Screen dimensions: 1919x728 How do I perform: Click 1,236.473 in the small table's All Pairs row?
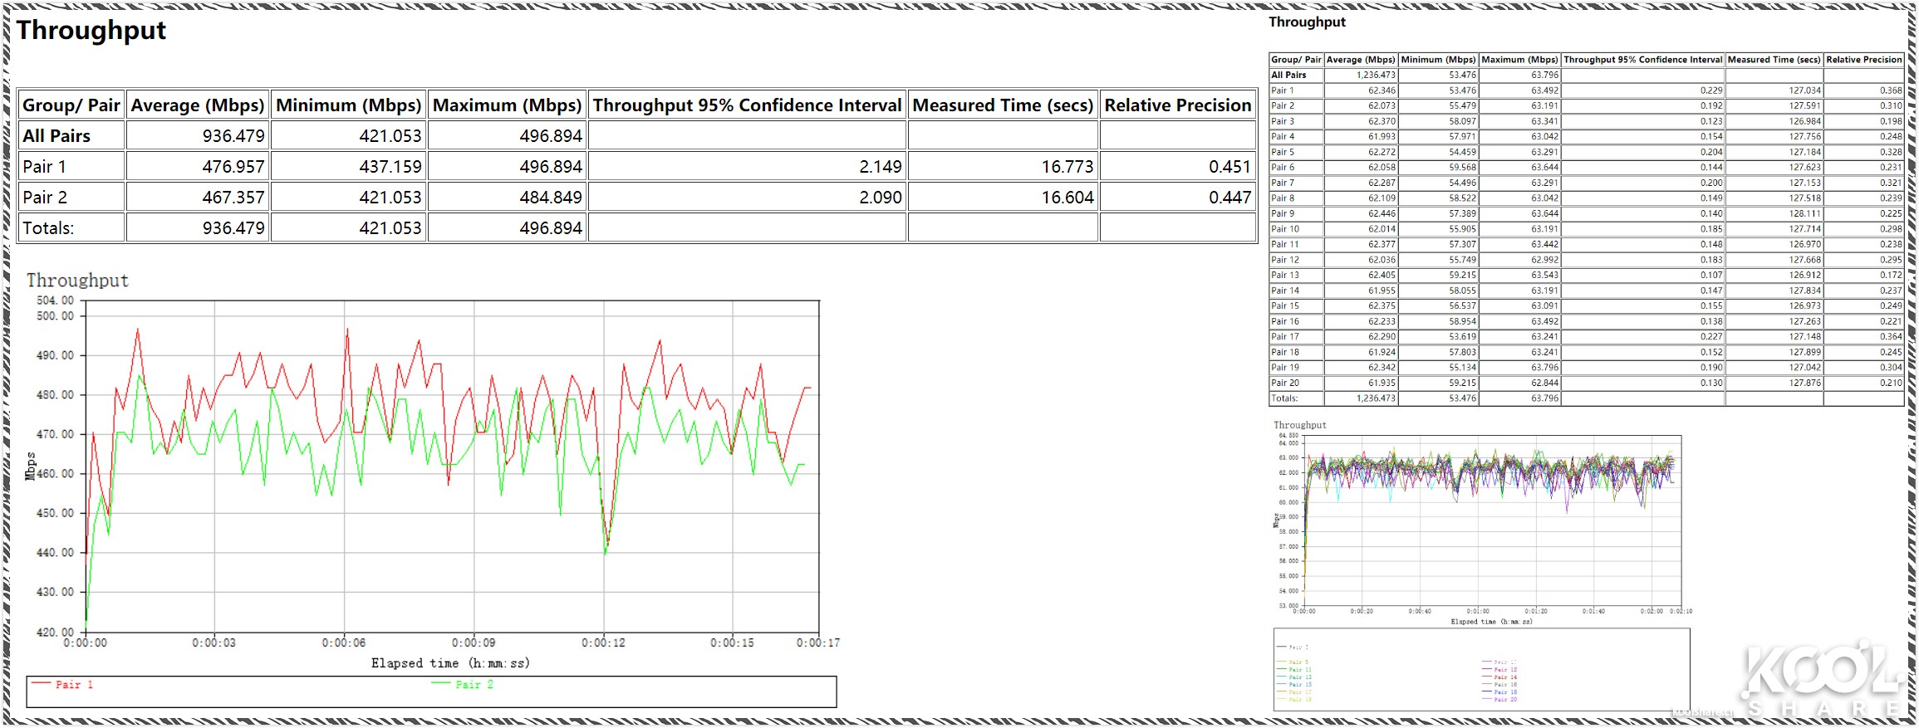[x=1376, y=76]
